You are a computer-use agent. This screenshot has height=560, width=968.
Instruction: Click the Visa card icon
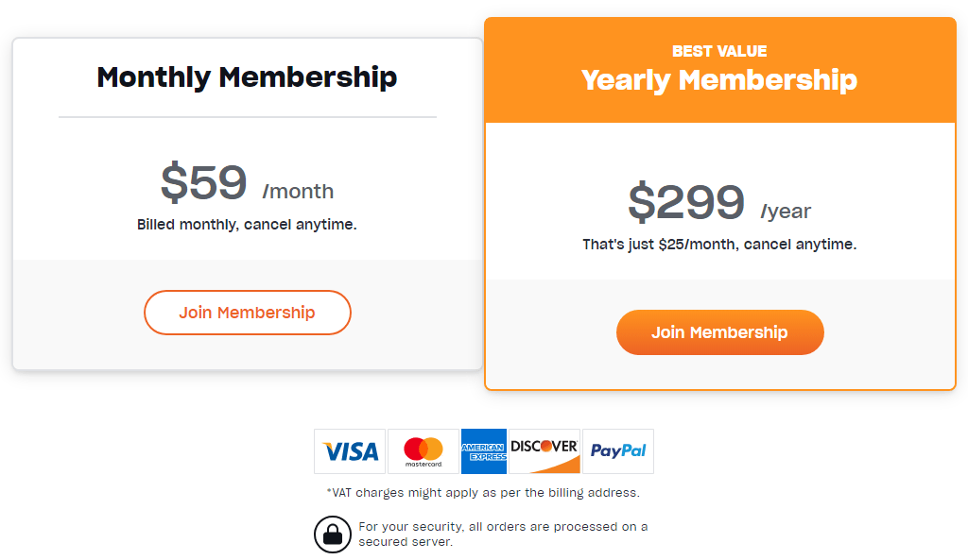tap(350, 451)
